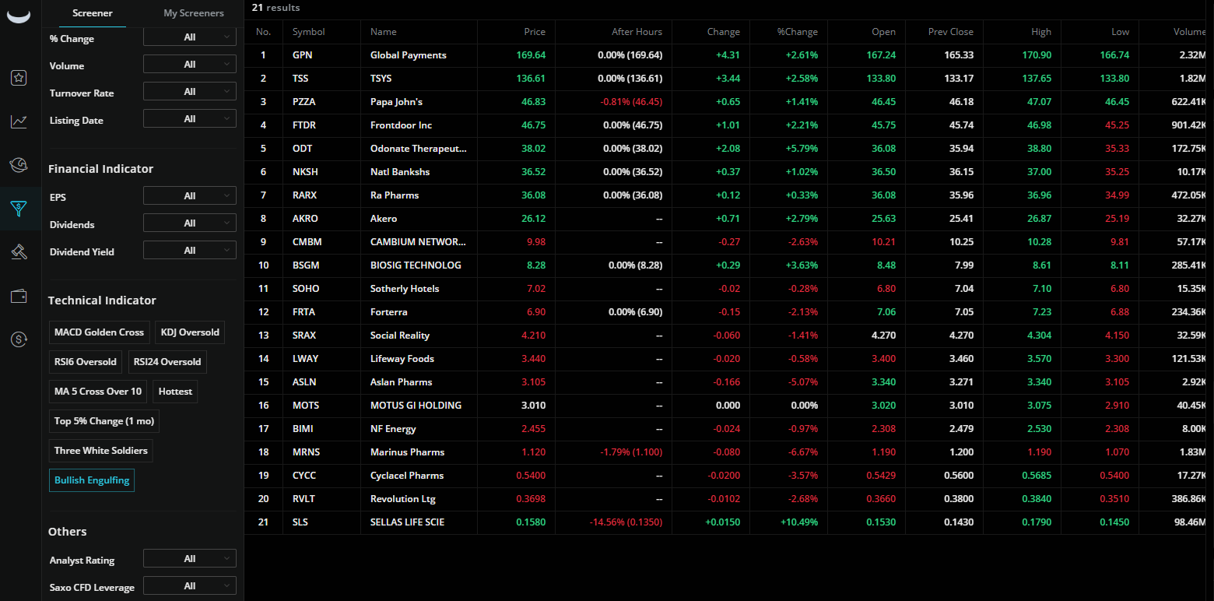
Task: Click the GPN symbol cell
Action: tap(303, 55)
